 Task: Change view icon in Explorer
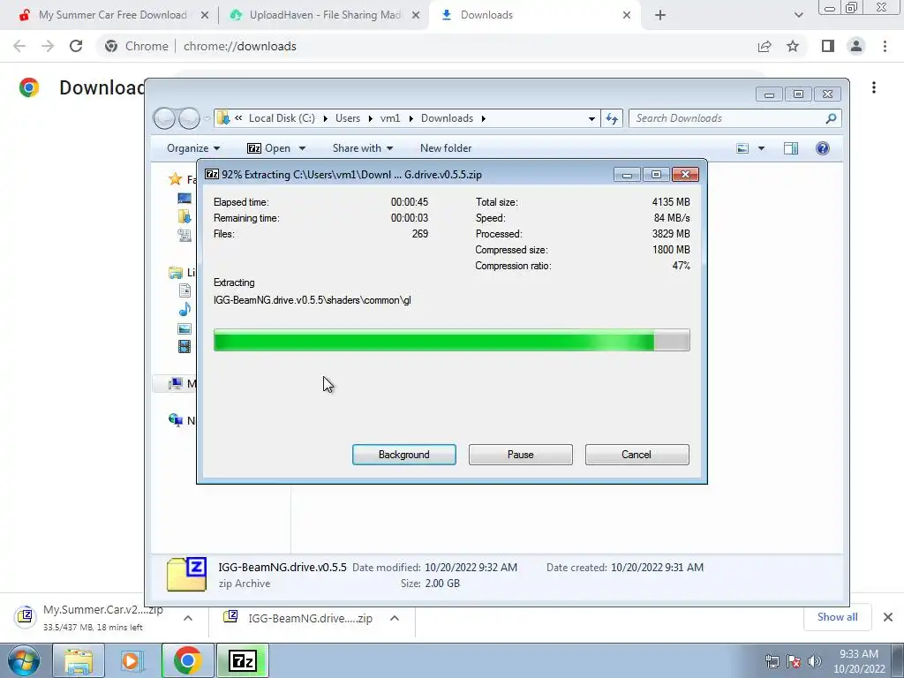(x=742, y=148)
